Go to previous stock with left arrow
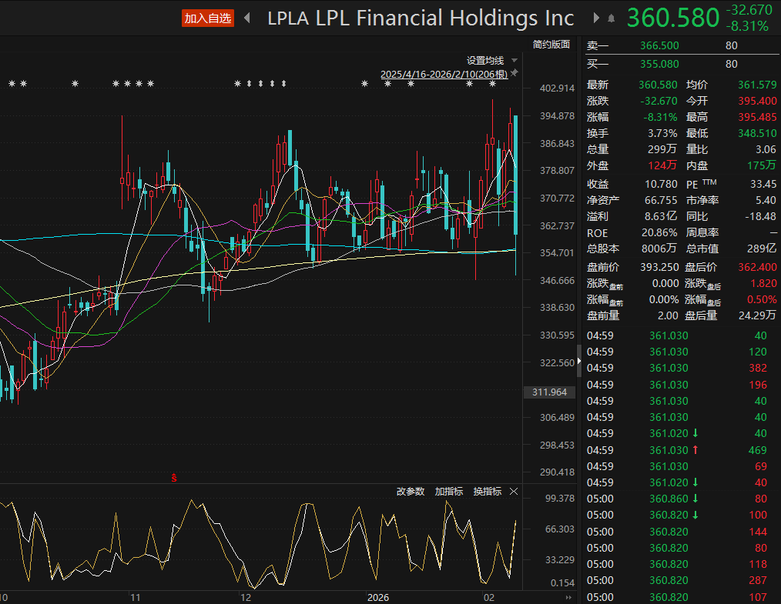Viewport: 781px width, 604px height. [247, 18]
